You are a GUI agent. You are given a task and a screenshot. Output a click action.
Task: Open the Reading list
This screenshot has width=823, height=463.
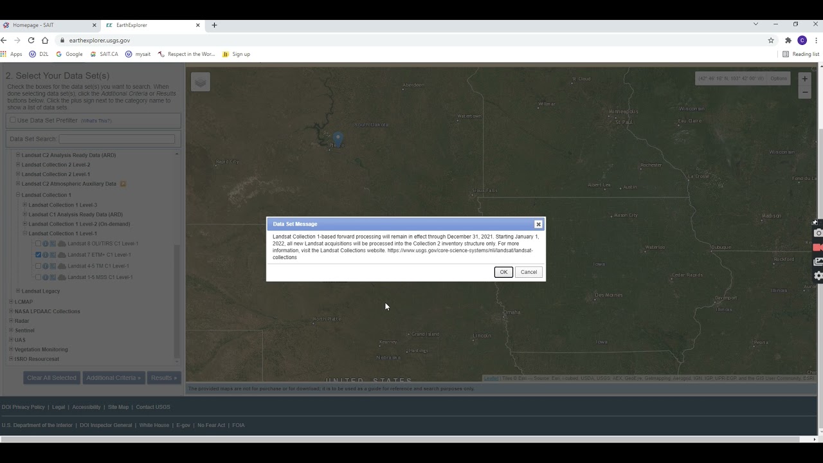pyautogui.click(x=801, y=54)
